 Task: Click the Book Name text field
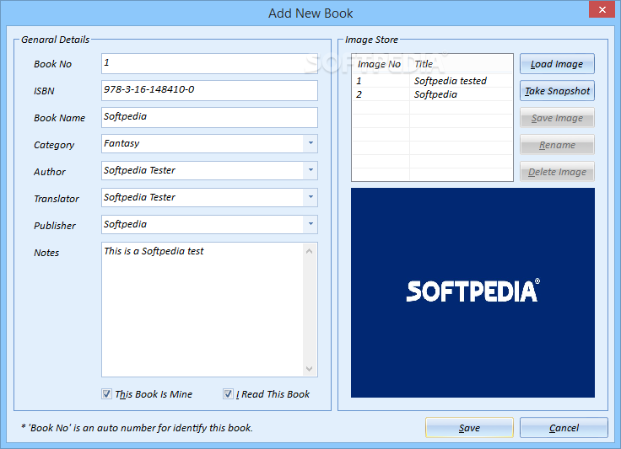click(209, 117)
